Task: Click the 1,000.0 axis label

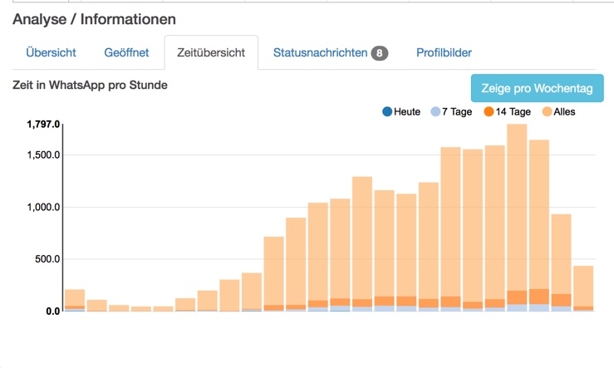Action: tap(43, 207)
